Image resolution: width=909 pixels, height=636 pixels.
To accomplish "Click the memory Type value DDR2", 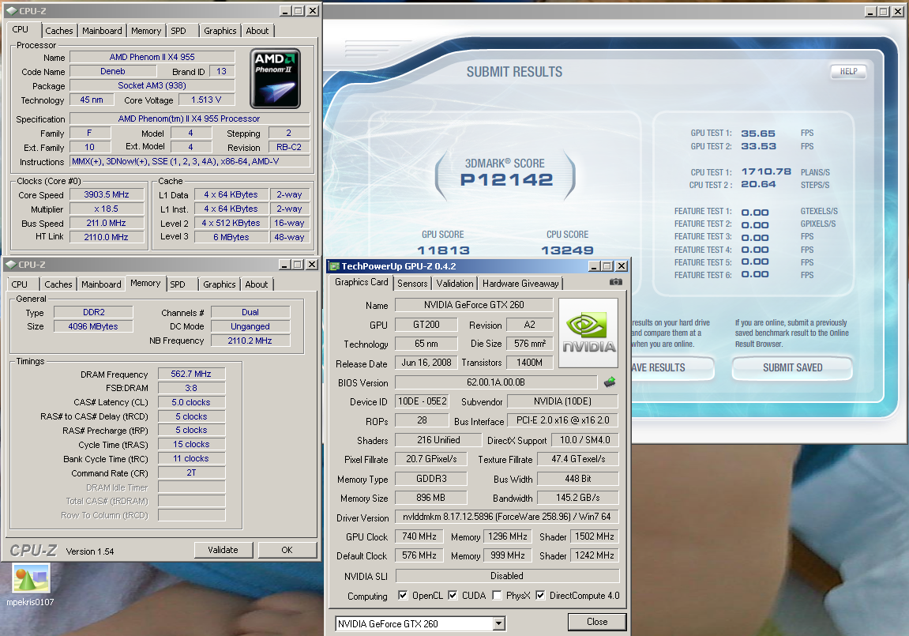I will click(94, 312).
